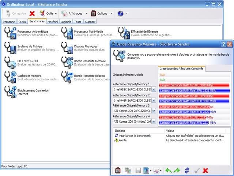Open Bande Passante Réseau benchmark
This screenshot has width=234, height=176.
pos(85,77)
